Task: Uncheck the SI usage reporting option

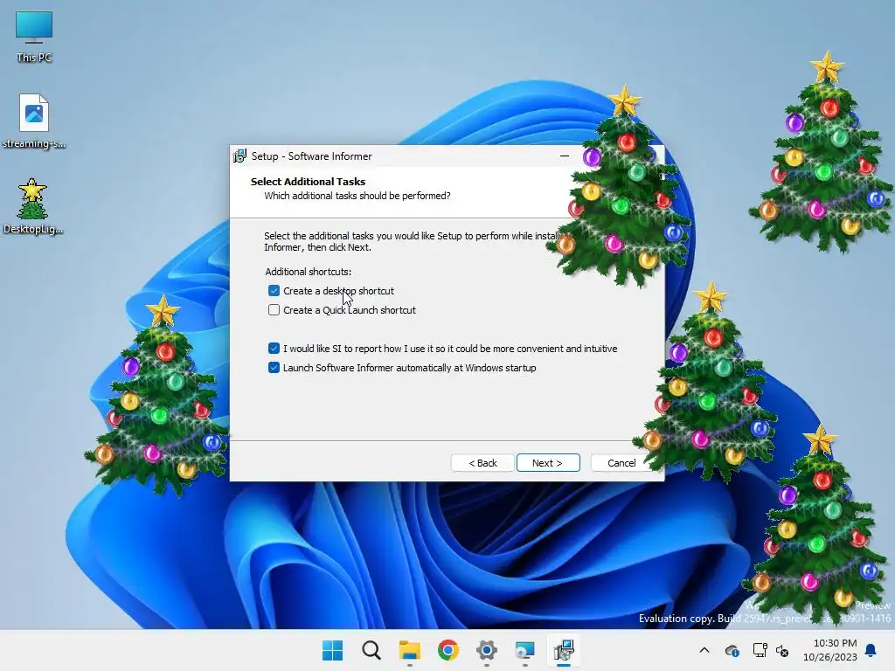Action: pos(274,349)
